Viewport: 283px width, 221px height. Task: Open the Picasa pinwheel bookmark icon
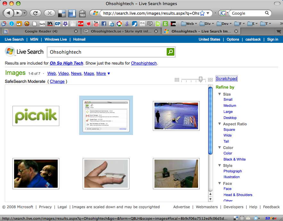pos(119,24)
